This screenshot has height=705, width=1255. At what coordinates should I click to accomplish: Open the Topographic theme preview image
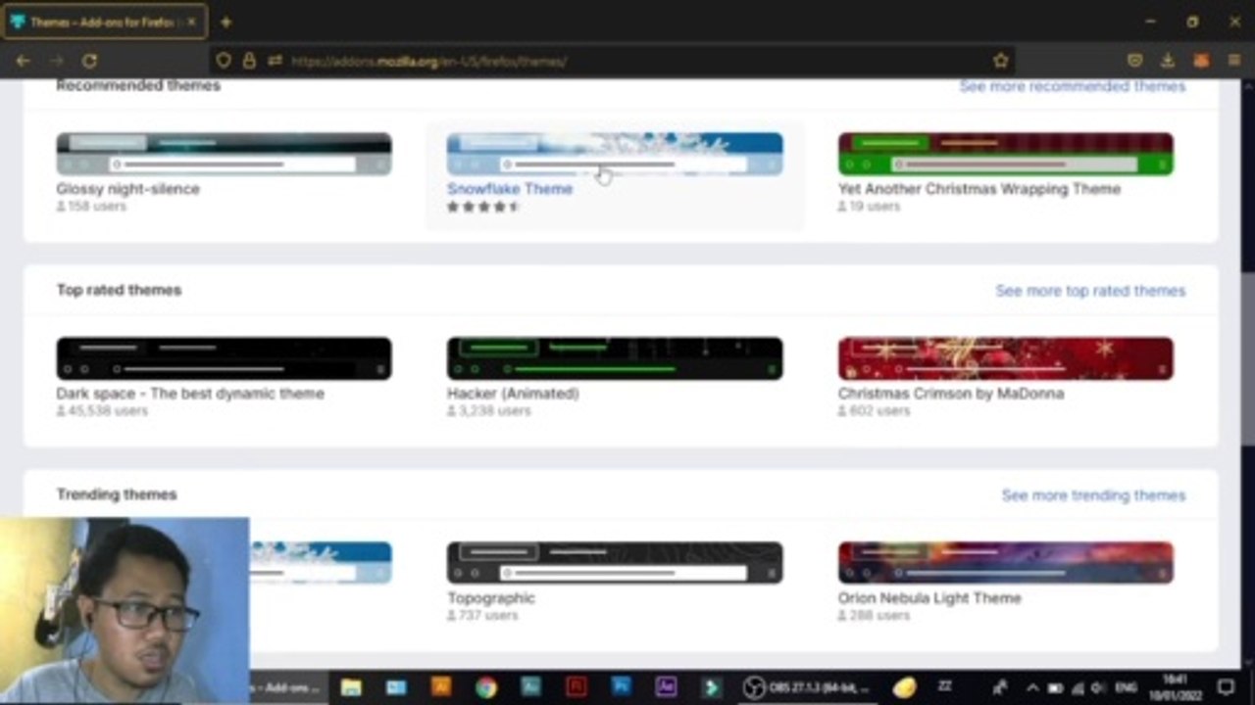[615, 563]
